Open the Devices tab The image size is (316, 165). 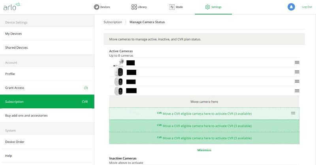(102, 7)
